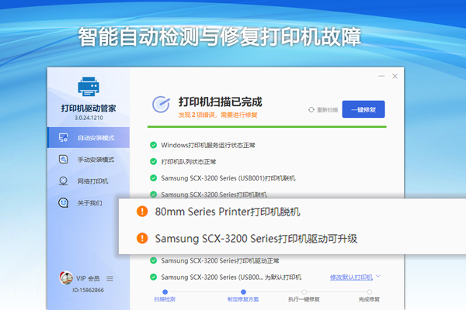This screenshot has height=310, width=466.
Task: Click green check beside Samsung (USB001)打印机联机
Action: pos(153,178)
